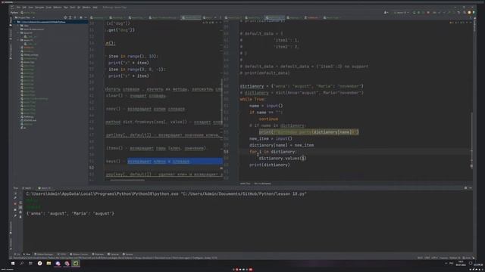This screenshot has width=485, height=272.
Task: Click the highlighted print(dictianory[name]) line
Action: click(308, 132)
